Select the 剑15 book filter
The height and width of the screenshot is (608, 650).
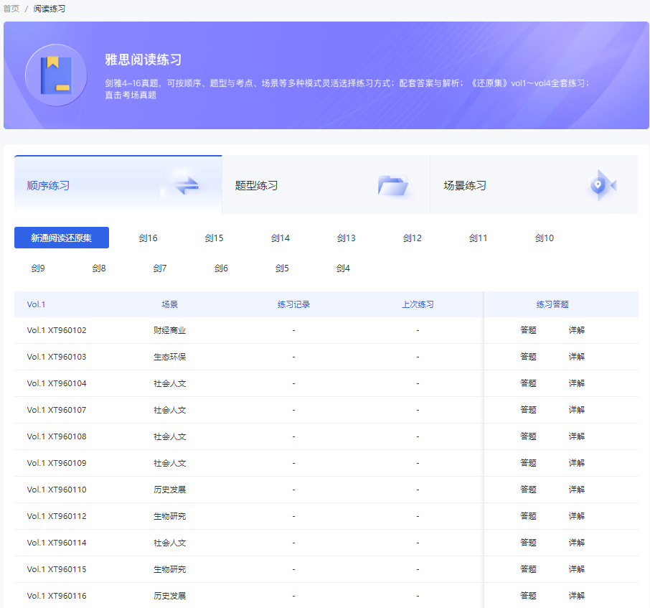click(214, 238)
